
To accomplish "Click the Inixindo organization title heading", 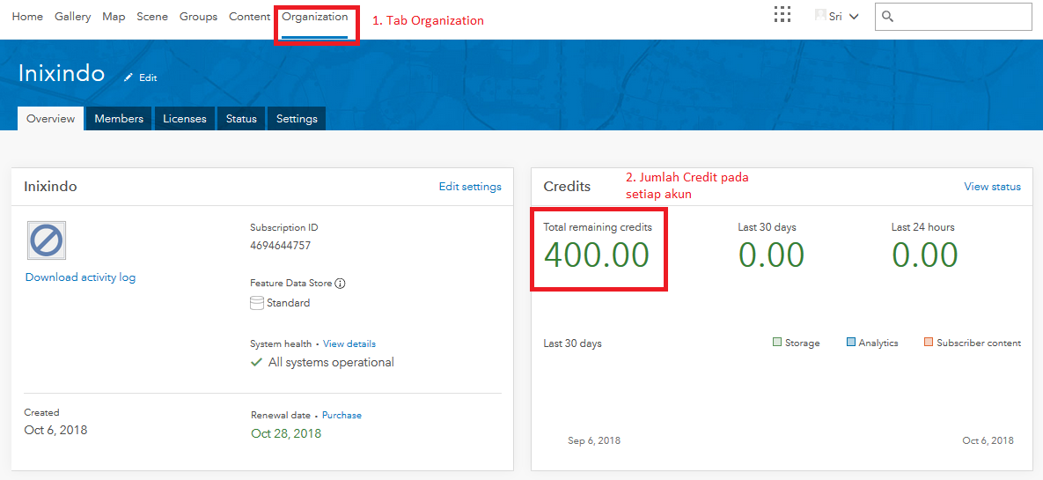I will click(62, 74).
